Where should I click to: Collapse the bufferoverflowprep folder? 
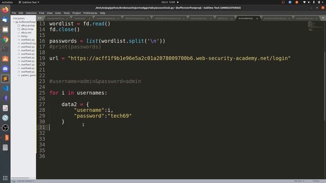pos(14,22)
